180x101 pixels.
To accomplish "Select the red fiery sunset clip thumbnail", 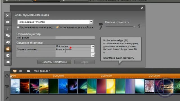I will click(x=25, y=86).
